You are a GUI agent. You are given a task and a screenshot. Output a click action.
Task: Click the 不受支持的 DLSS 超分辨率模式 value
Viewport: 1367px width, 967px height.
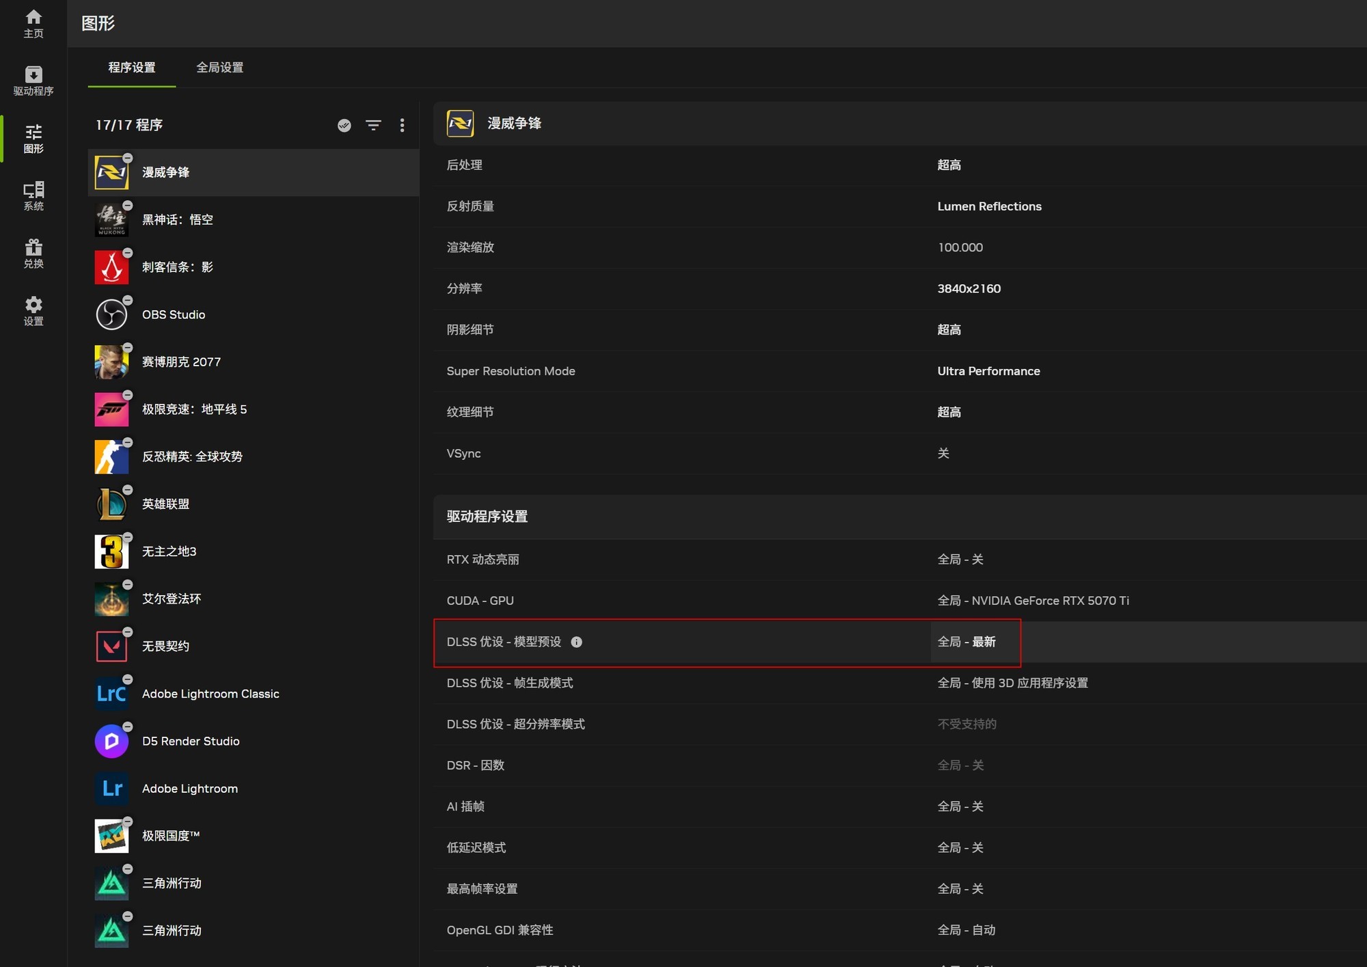coord(966,724)
